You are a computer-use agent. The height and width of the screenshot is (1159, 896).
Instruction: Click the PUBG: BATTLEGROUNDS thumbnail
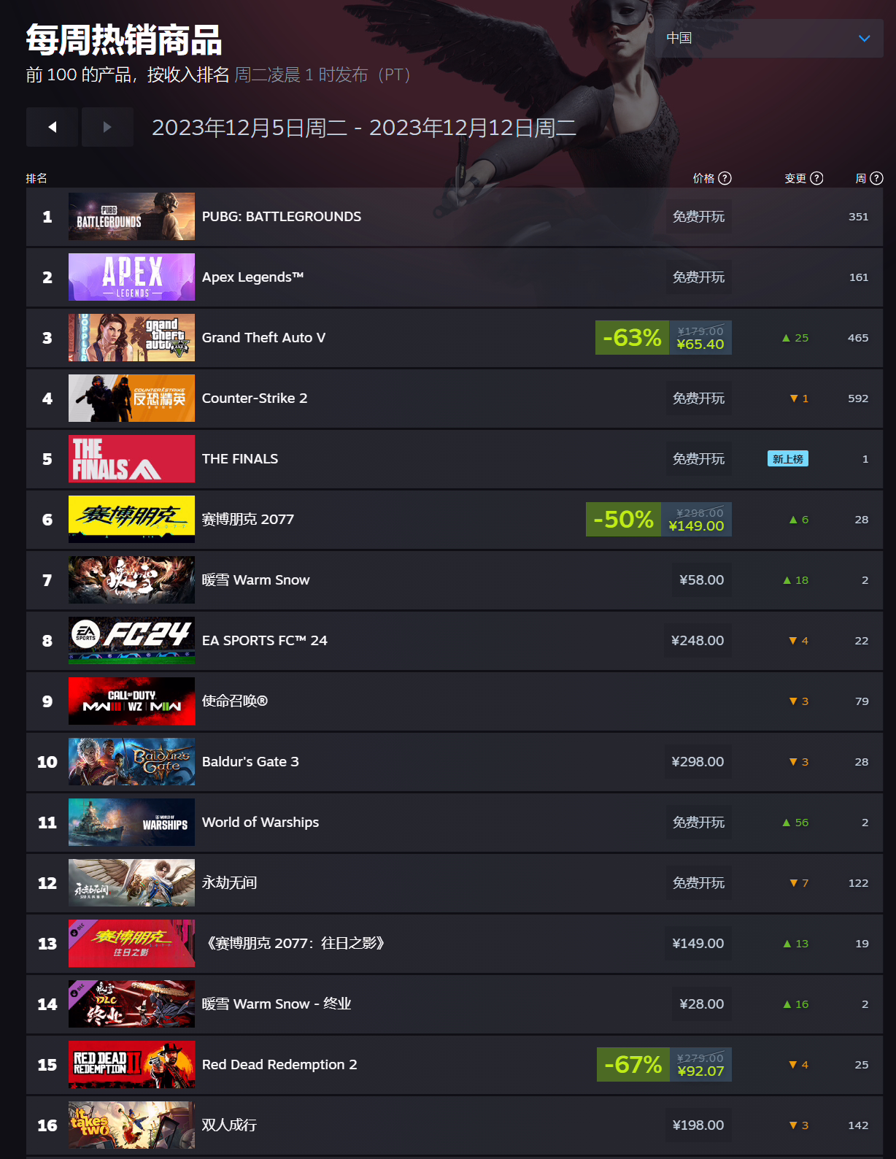[x=131, y=216]
